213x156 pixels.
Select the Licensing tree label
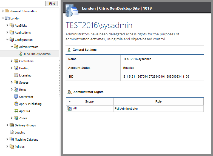coord(25,75)
